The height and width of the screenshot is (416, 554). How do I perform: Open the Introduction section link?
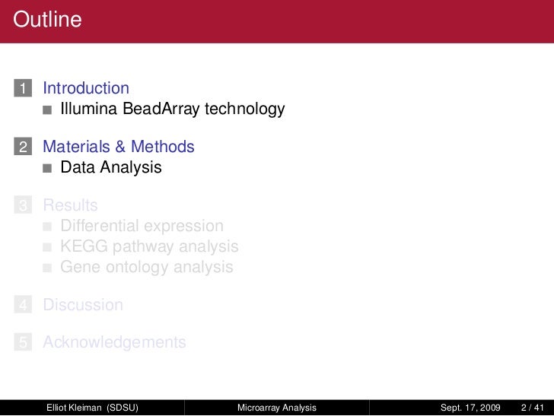(86, 88)
